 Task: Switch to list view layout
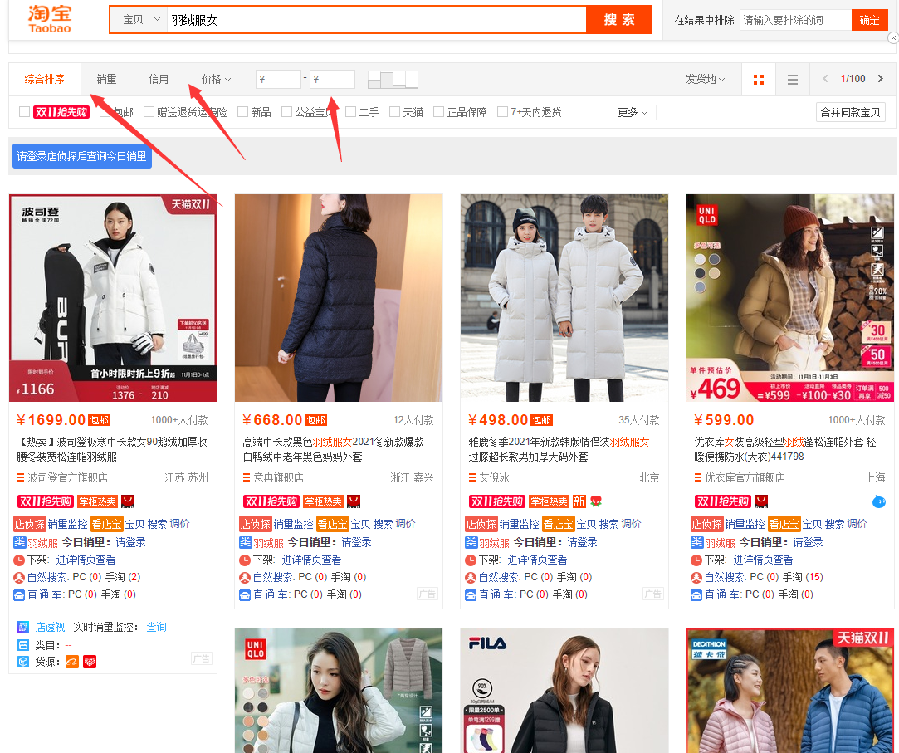[x=793, y=79]
